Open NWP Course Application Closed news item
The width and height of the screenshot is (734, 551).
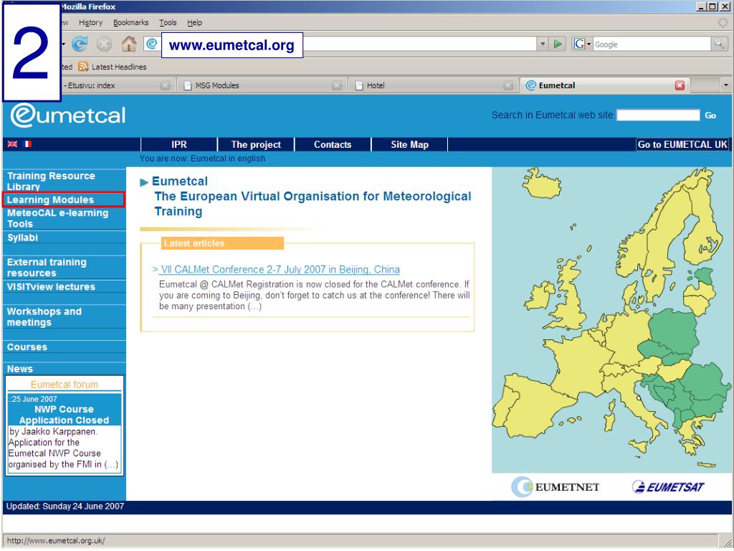[x=64, y=415]
